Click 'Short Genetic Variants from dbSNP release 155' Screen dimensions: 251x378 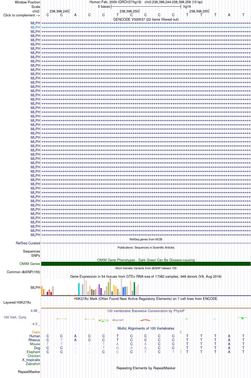(x=146, y=268)
